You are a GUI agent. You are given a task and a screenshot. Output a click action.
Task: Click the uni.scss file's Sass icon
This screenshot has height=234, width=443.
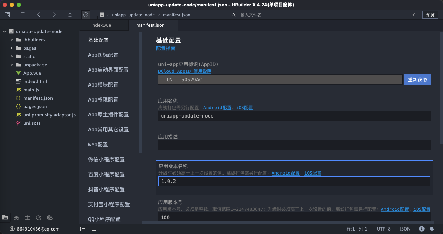[18, 123]
